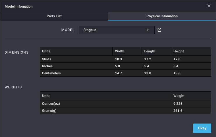
Task: Expand the Stage.io model dropdown arrow
Action: coord(148,30)
